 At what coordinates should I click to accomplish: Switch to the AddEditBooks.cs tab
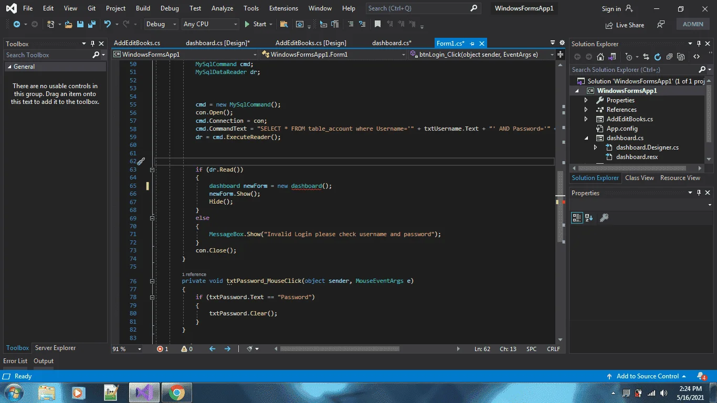(137, 43)
